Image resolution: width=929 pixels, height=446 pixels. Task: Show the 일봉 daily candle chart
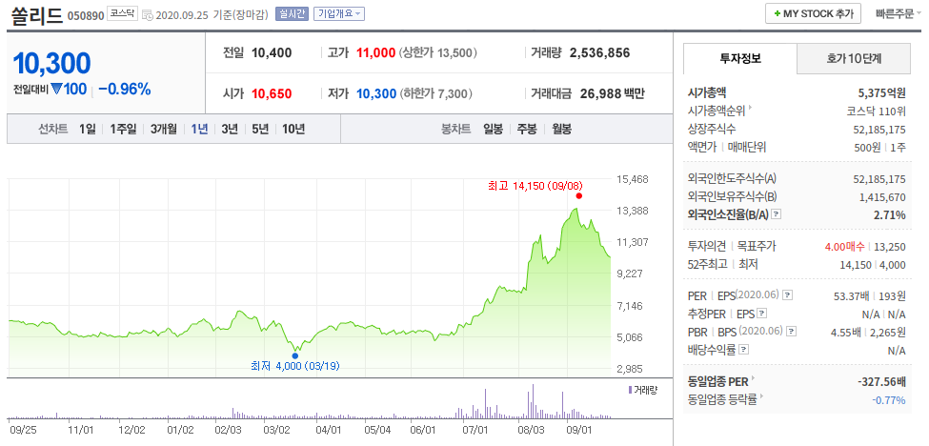493,129
